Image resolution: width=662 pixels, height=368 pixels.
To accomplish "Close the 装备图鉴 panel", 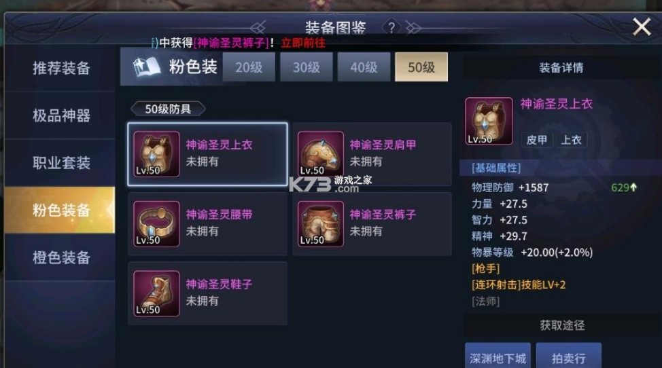I will (642, 27).
